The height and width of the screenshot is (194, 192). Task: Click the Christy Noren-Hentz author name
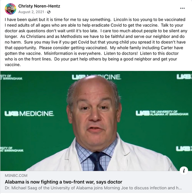point(39,6)
